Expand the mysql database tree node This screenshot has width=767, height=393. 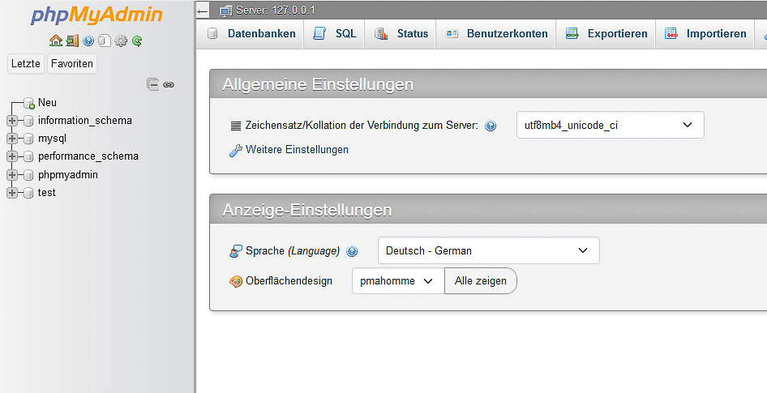coord(12,139)
